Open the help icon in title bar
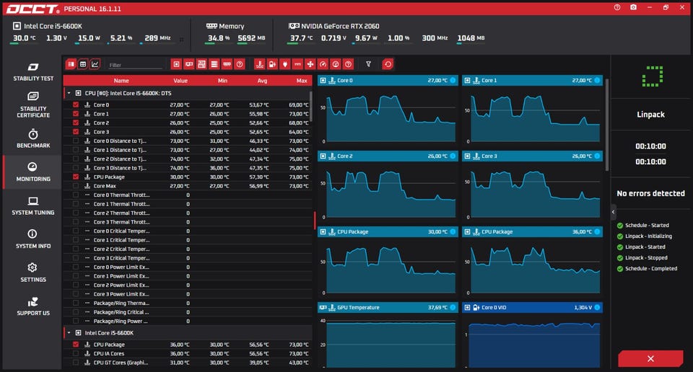The image size is (693, 372). point(617,7)
